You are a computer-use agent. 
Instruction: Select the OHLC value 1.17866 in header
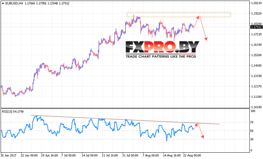coord(30,3)
